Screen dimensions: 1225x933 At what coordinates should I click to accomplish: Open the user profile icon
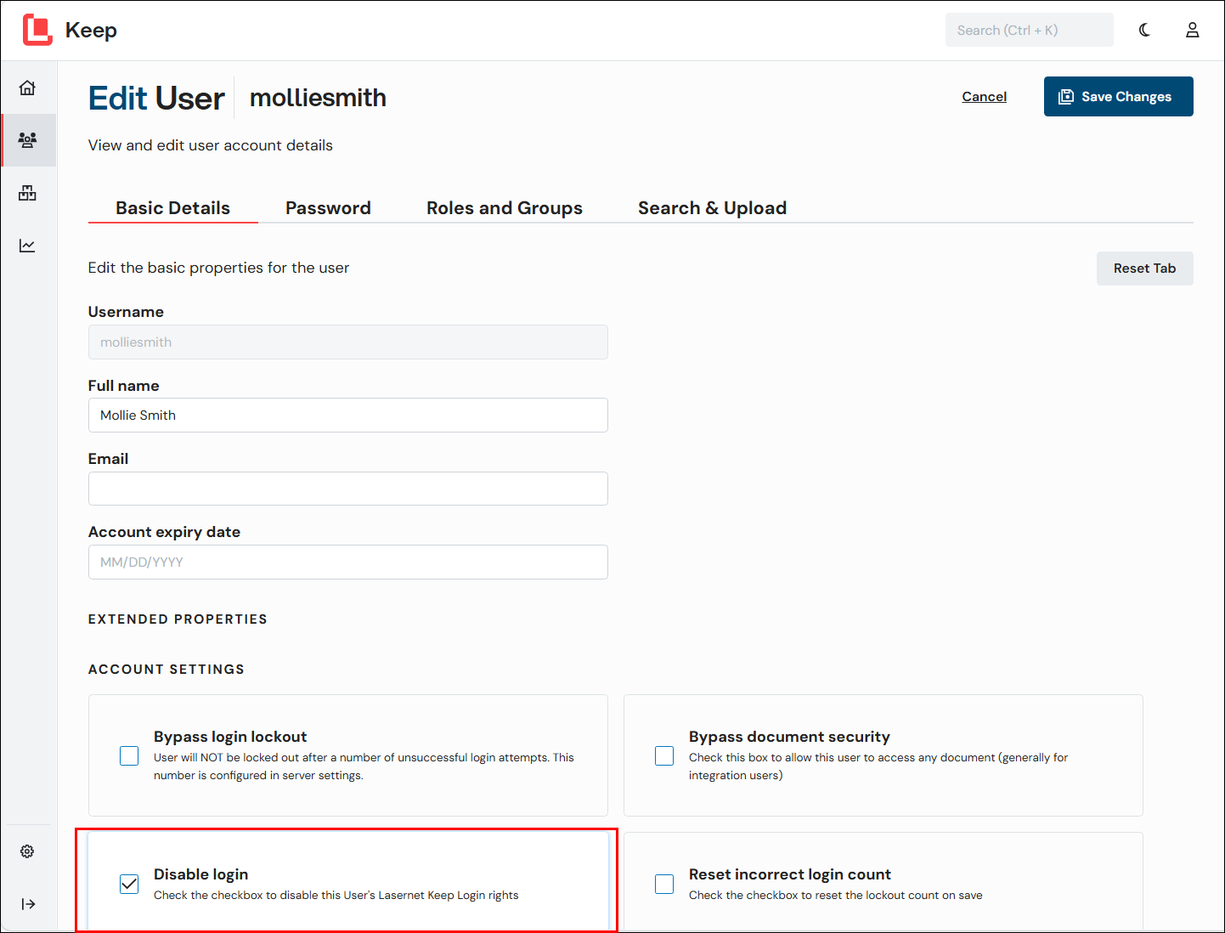click(1193, 30)
